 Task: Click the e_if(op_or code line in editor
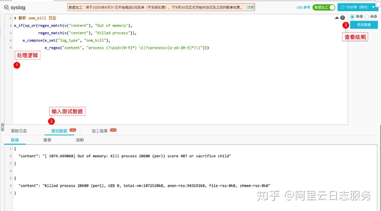(73, 25)
